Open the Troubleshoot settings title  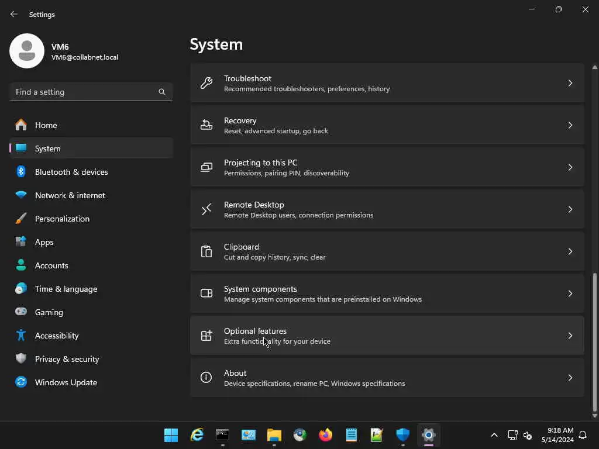247,78
